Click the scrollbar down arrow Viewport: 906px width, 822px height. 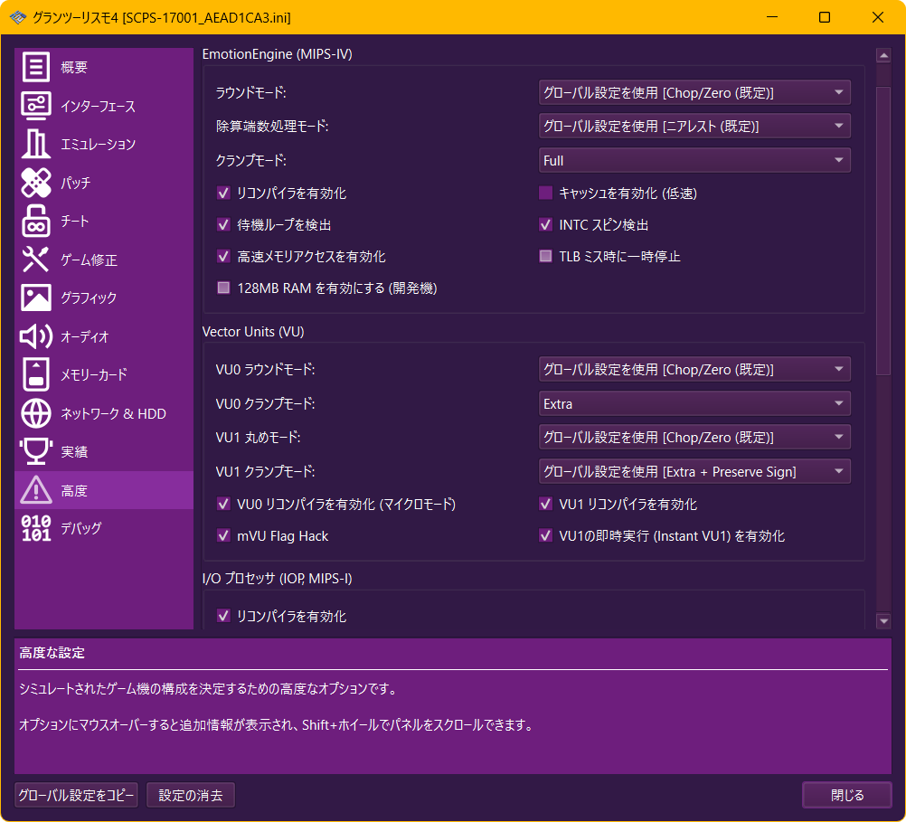[x=883, y=620]
